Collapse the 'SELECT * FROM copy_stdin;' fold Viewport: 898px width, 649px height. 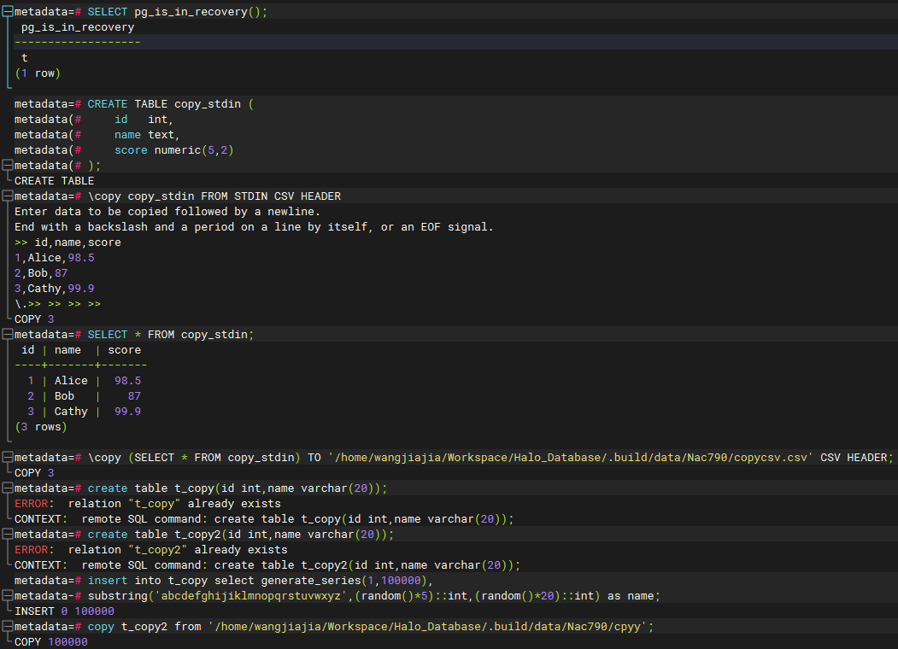8,335
